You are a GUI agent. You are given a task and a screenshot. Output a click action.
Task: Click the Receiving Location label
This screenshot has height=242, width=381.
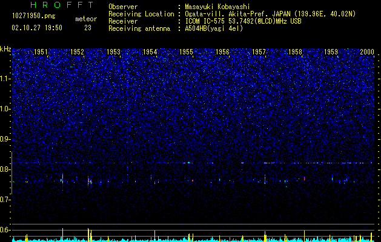(x=141, y=14)
